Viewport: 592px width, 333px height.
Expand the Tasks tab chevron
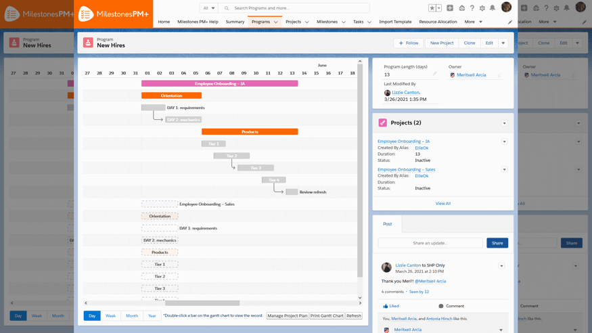pos(369,22)
